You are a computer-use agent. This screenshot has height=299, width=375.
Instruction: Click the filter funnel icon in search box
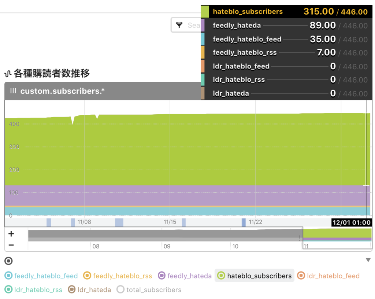[179, 25]
